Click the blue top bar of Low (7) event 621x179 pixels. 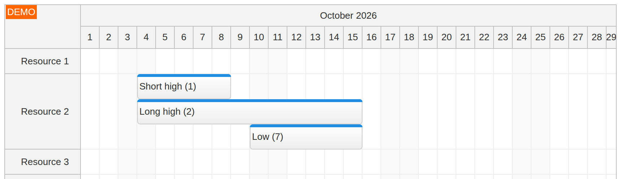[306, 126]
